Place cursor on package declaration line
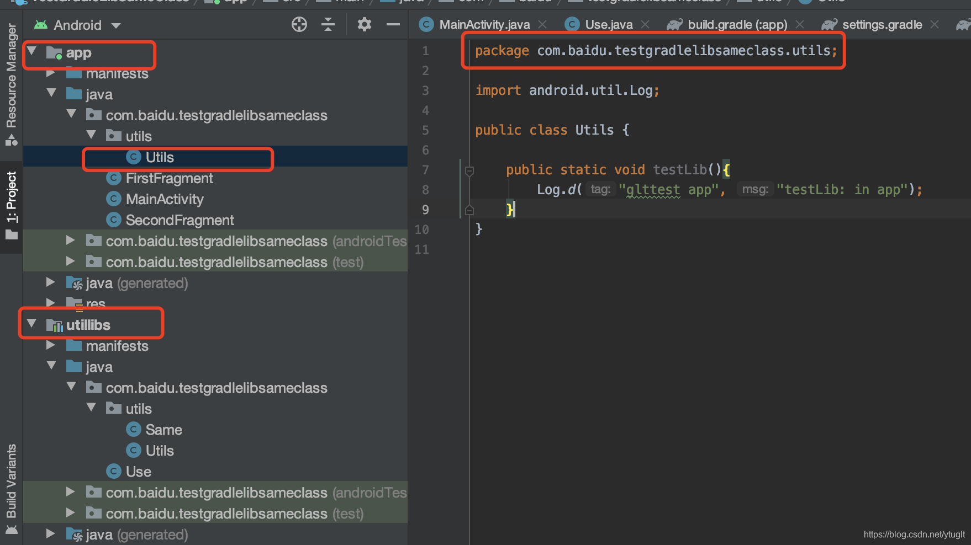Image resolution: width=971 pixels, height=545 pixels. coord(656,51)
